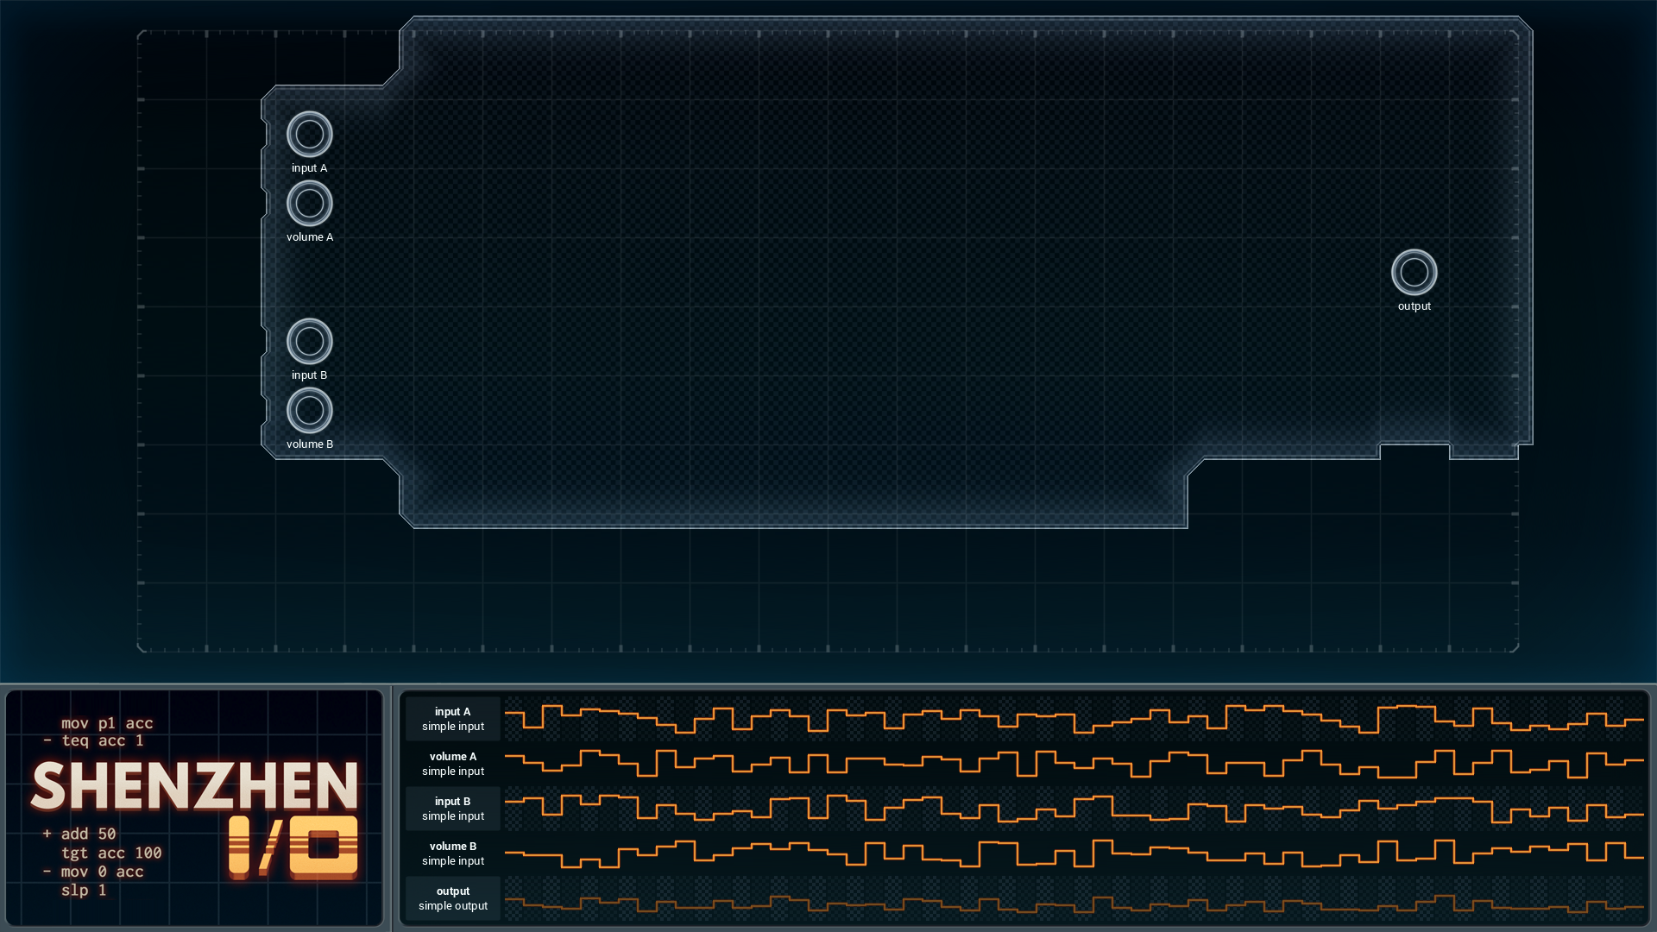Screen dimensions: 1657x932
Task: Click the input A connector pin
Action: [x=309, y=135]
